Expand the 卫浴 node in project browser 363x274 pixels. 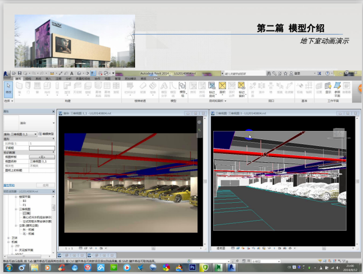tap(8, 238)
